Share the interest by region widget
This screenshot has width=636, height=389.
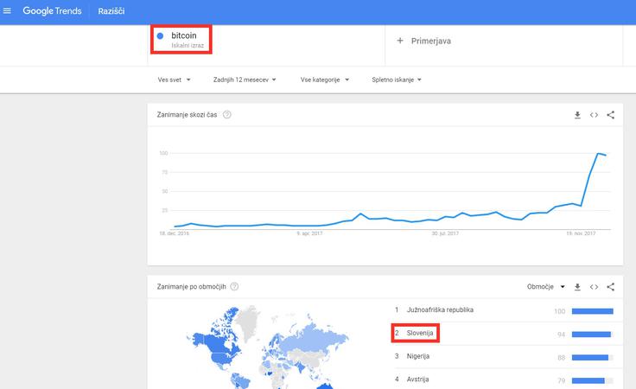[x=610, y=287]
